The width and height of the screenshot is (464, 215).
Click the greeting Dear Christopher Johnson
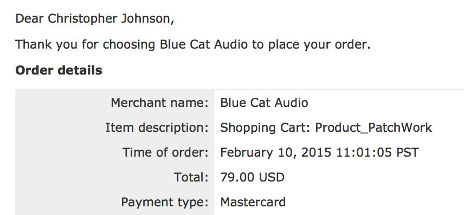click(x=95, y=19)
